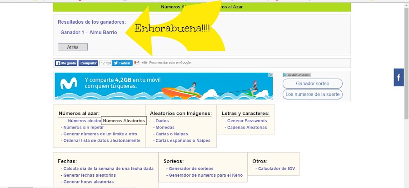The image size is (409, 188).
Task: Click the share count 12 729
Action: point(106,63)
